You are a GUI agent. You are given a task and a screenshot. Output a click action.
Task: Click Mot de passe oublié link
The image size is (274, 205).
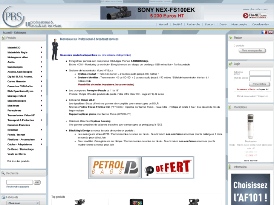point(252,96)
